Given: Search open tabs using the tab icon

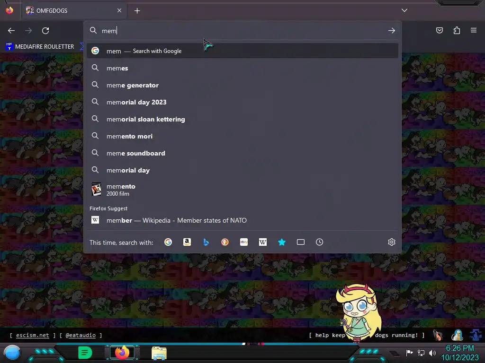Looking at the screenshot, I should (301, 242).
